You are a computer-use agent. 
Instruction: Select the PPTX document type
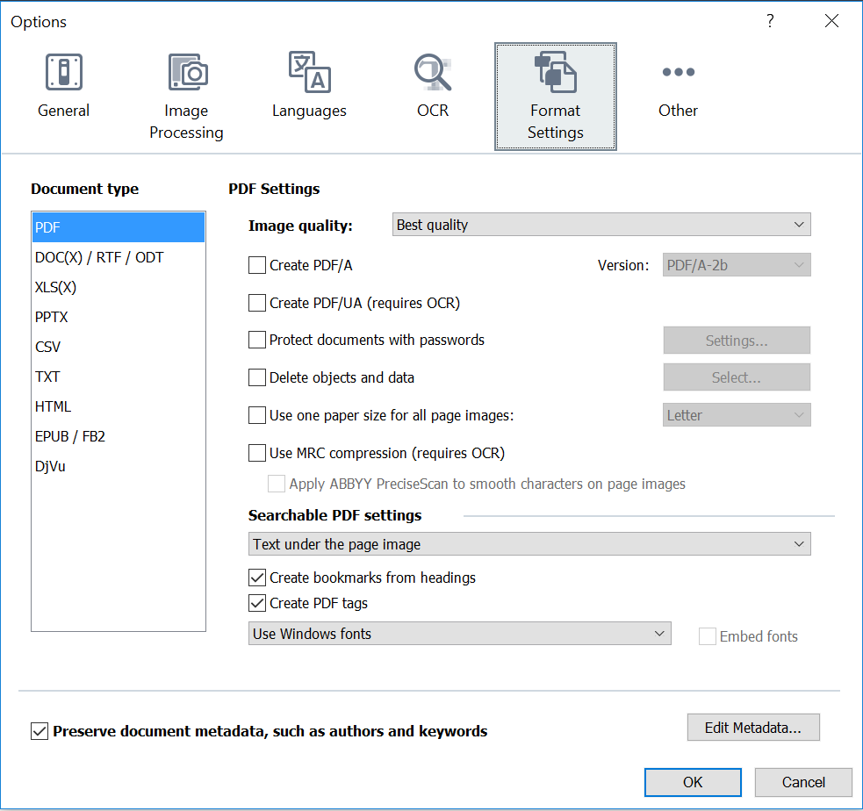51,317
